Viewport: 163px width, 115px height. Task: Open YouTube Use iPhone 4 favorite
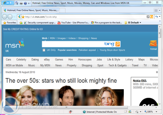point(73,22)
